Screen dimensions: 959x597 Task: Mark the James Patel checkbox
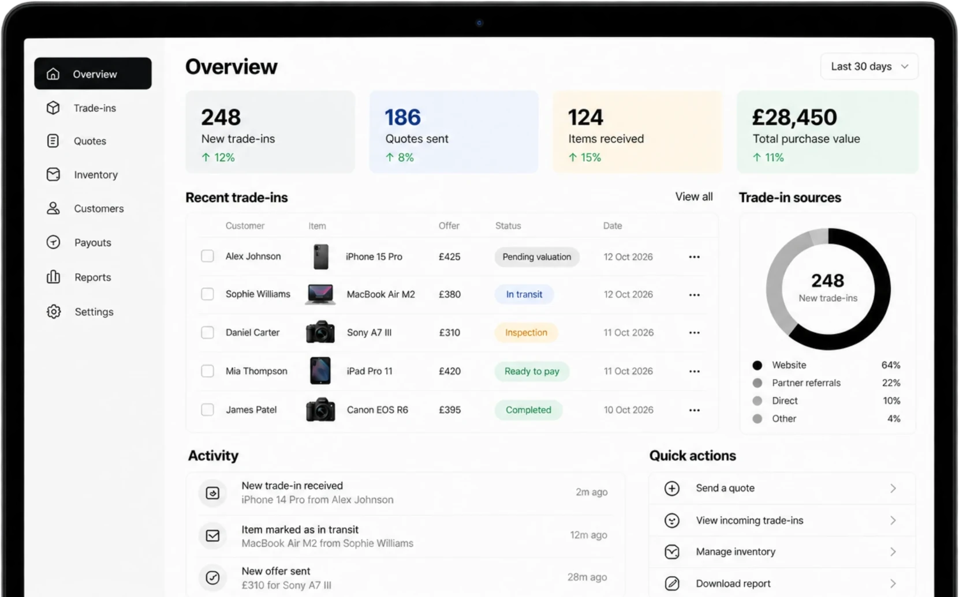[207, 410]
